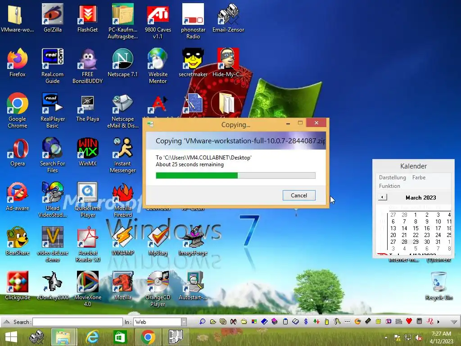Select the BearShare desktop icon

18,241
